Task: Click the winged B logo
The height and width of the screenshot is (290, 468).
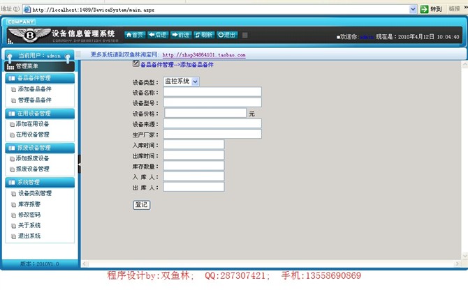Action: (x=29, y=36)
